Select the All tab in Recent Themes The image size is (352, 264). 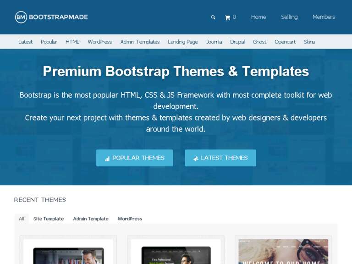[22, 219]
